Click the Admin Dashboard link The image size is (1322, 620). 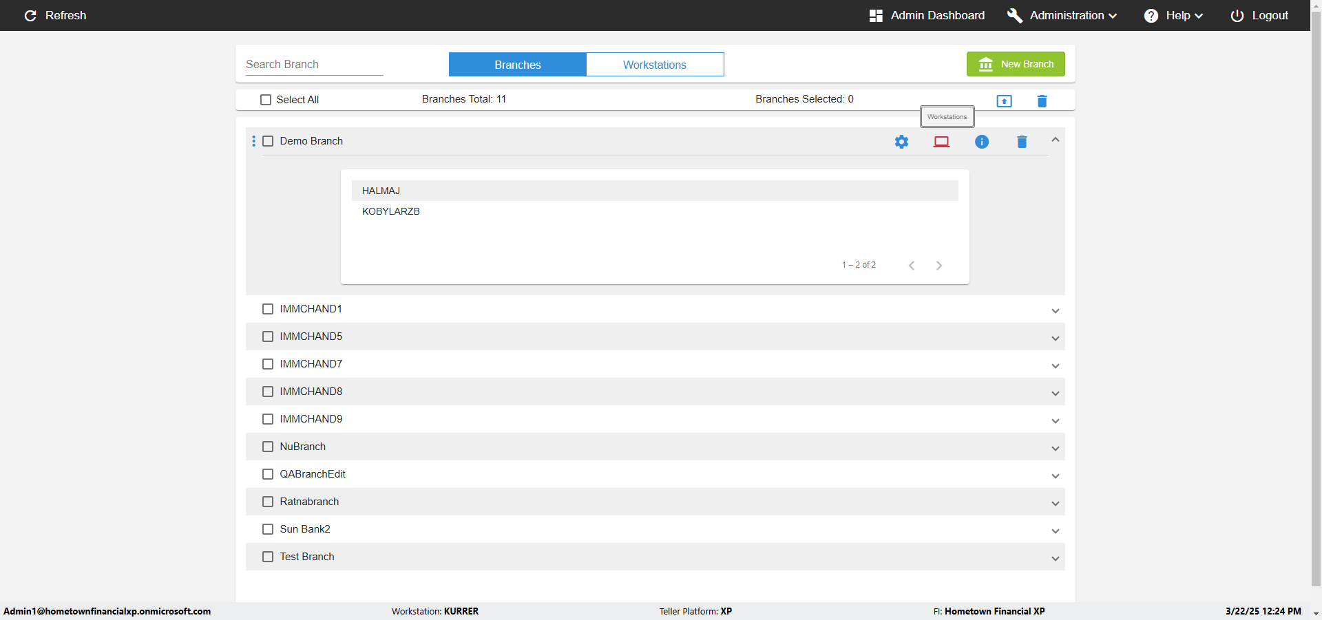click(937, 15)
